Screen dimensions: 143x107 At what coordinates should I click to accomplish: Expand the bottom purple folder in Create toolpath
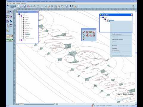[x=19, y=40]
